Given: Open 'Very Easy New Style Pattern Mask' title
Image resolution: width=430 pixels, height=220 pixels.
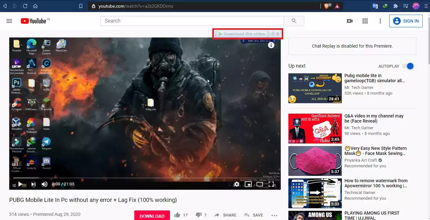Looking at the screenshot, I should click(376, 151).
